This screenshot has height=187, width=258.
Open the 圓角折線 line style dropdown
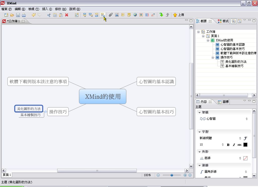pyautogui.click(x=246, y=172)
